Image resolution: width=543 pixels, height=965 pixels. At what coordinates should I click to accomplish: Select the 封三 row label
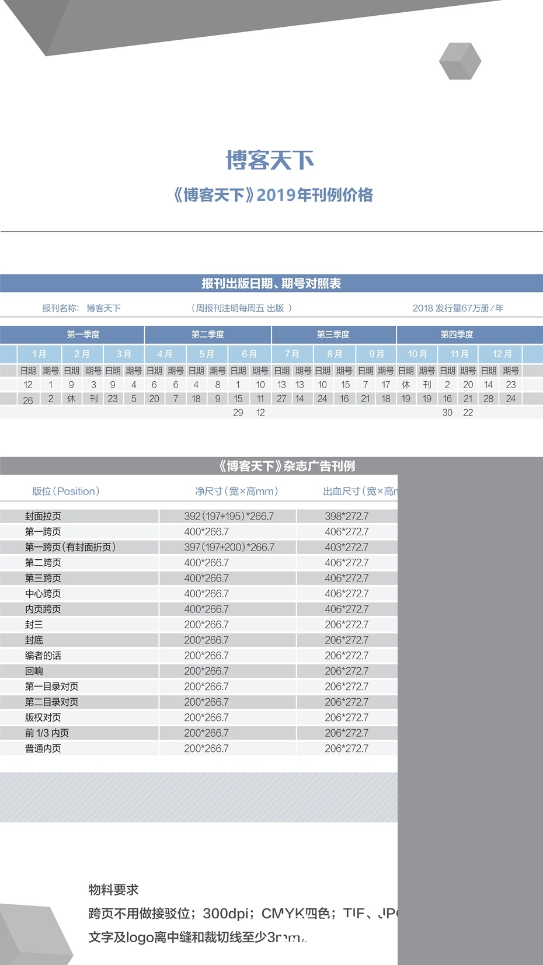tap(34, 625)
